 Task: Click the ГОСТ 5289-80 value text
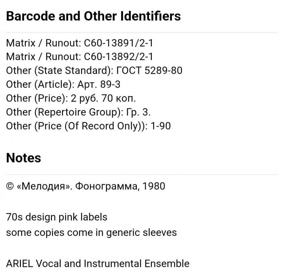(150, 70)
